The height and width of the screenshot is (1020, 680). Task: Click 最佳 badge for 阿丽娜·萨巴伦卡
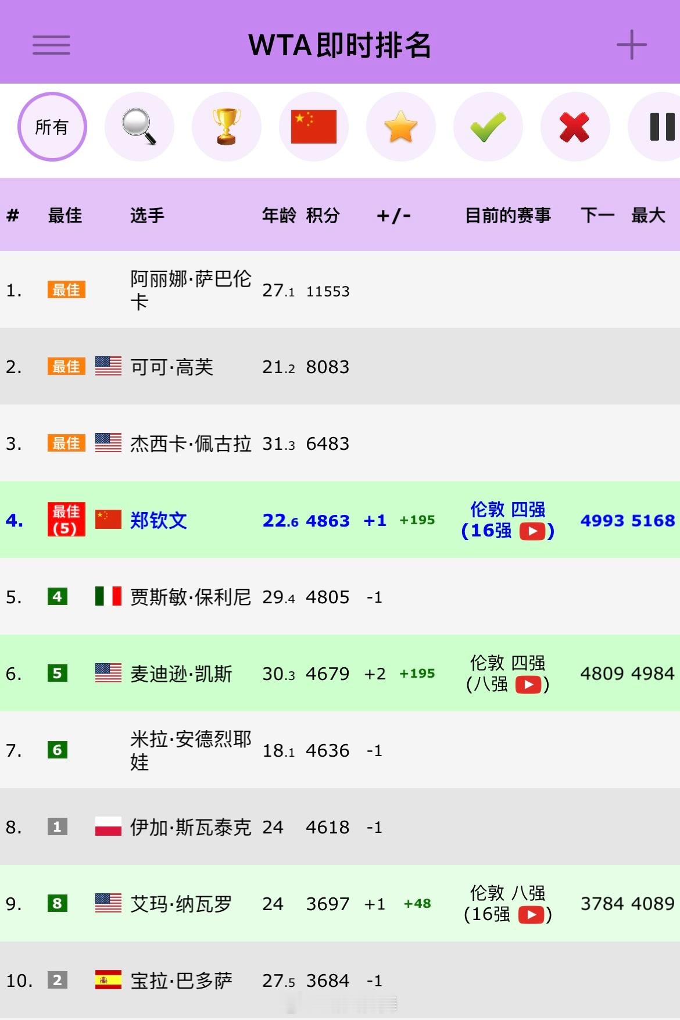coord(66,289)
